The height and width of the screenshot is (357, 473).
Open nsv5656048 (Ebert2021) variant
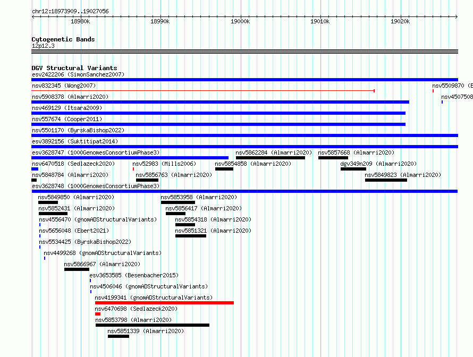pyautogui.click(x=74, y=231)
